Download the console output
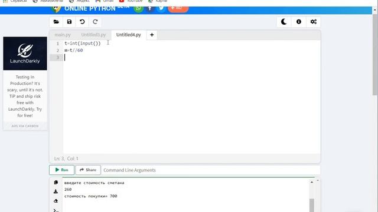Viewport: 378px width, 212px height. click(x=56, y=191)
